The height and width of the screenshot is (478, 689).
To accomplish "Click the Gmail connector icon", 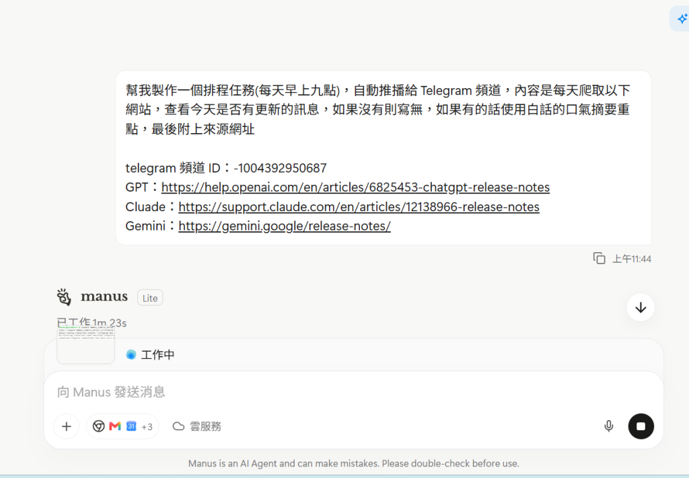I will (x=115, y=426).
